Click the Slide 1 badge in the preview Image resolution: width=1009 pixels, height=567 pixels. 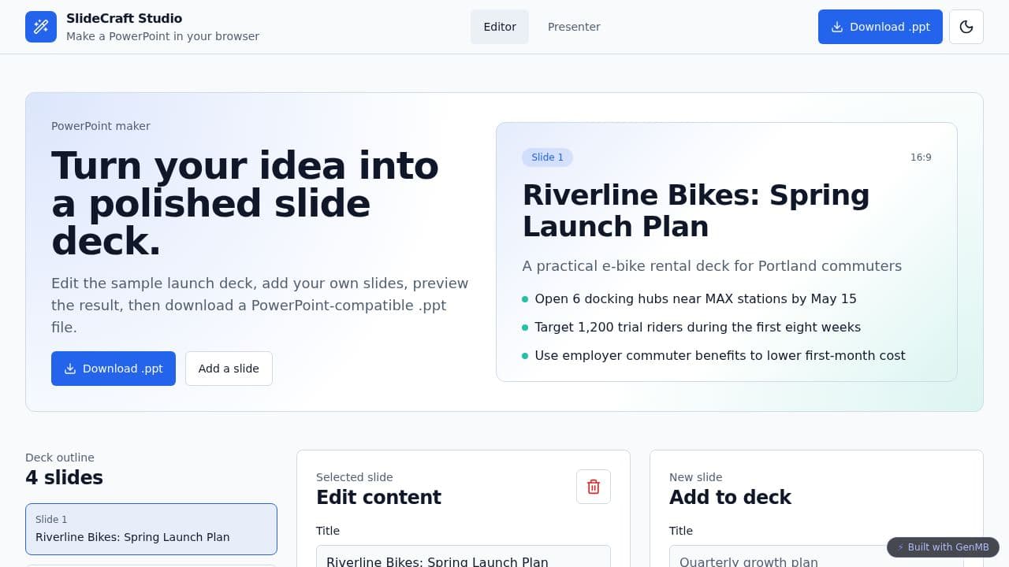[x=547, y=157]
